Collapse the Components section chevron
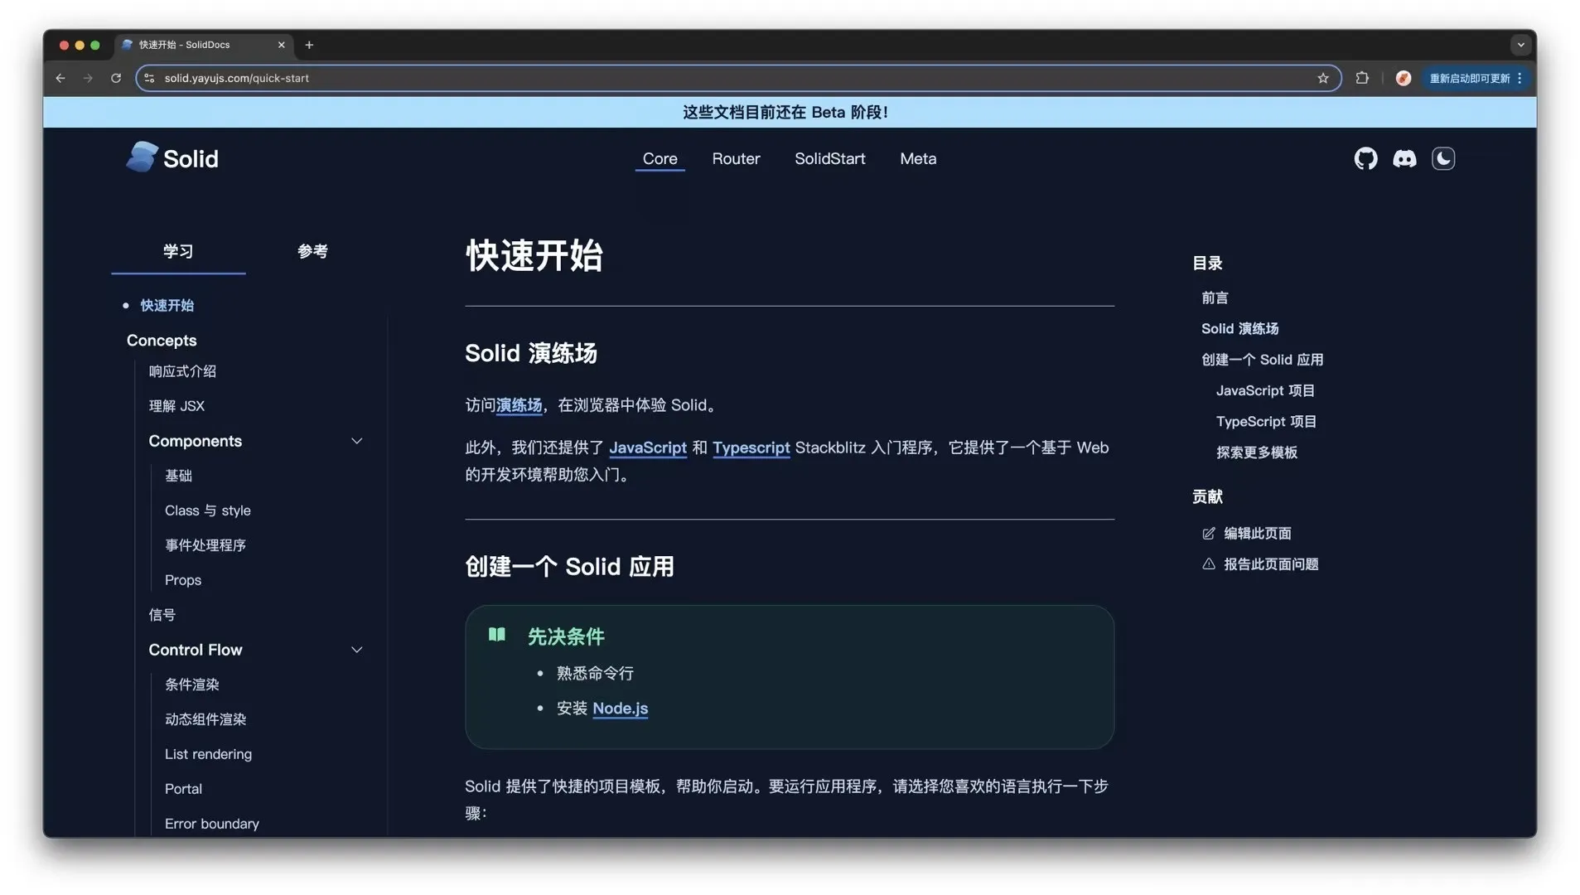1580x895 pixels. coord(356,441)
